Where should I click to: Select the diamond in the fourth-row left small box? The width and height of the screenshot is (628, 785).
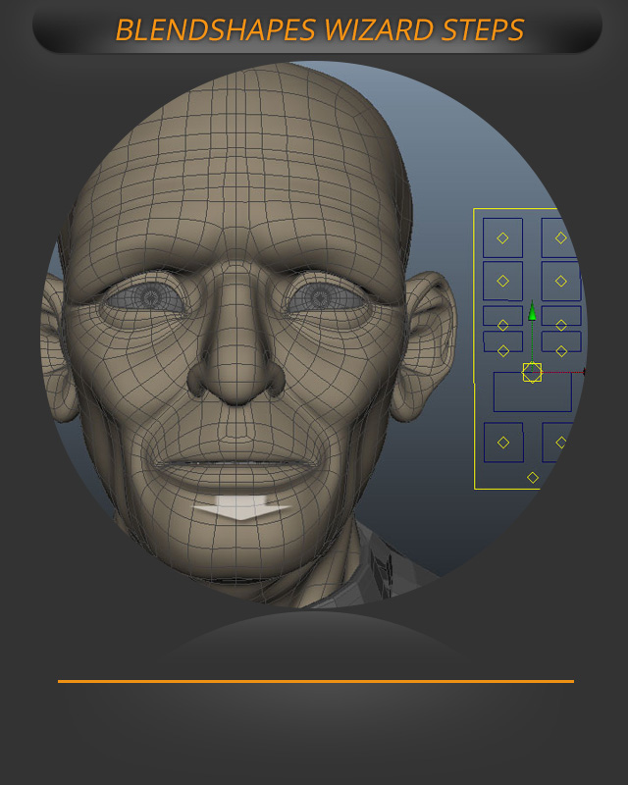[503, 351]
